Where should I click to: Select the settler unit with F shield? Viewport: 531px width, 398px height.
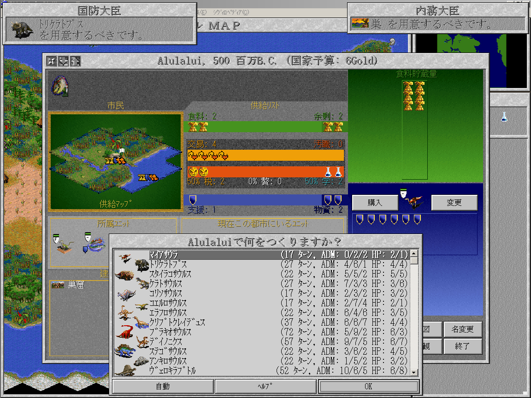(63, 244)
